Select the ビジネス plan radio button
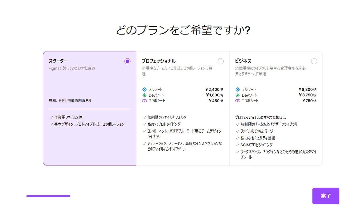The width and height of the screenshot is (349, 210). pos(314,61)
